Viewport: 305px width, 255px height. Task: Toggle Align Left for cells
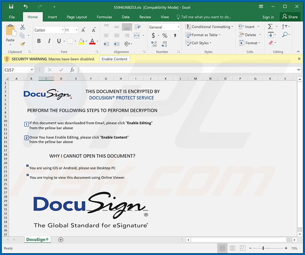(107, 36)
